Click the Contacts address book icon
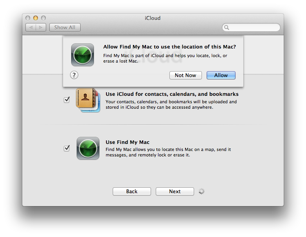 88,100
